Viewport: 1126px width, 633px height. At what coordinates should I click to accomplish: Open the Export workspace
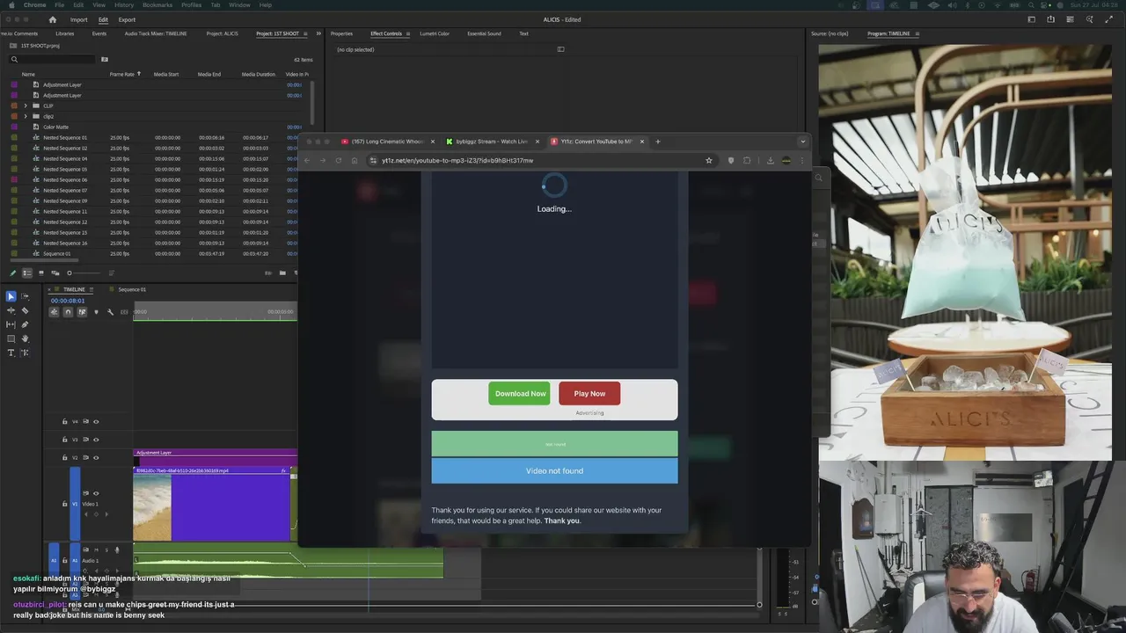pos(127,19)
